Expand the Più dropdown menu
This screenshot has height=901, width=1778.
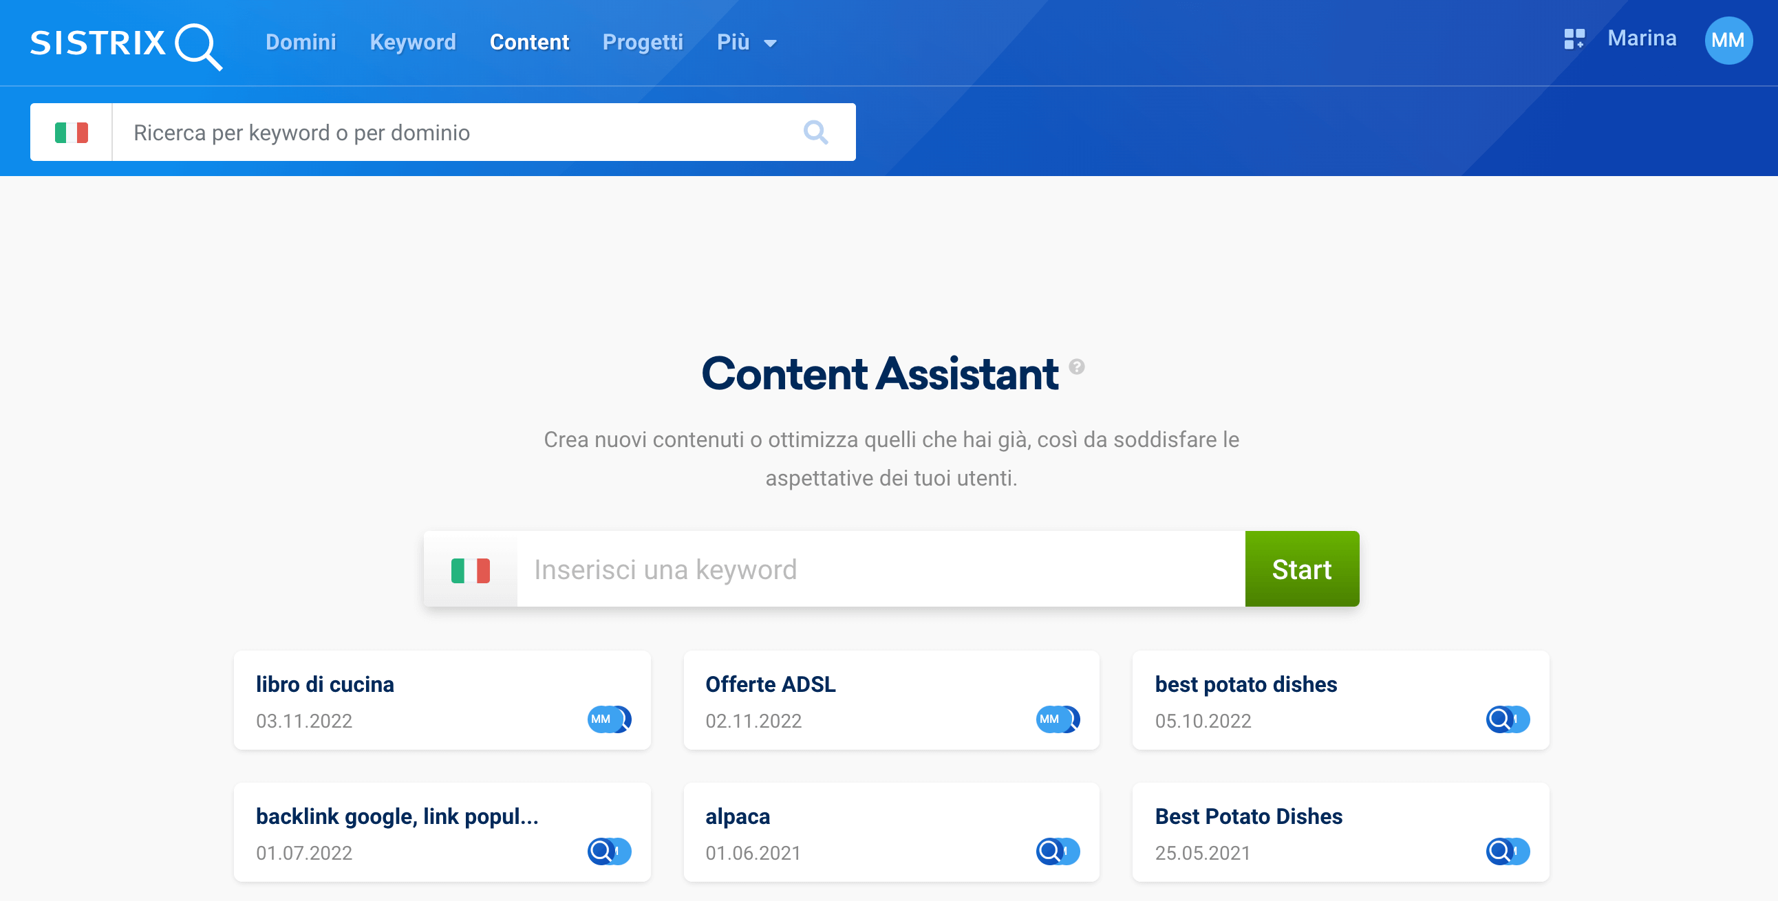[x=747, y=42]
